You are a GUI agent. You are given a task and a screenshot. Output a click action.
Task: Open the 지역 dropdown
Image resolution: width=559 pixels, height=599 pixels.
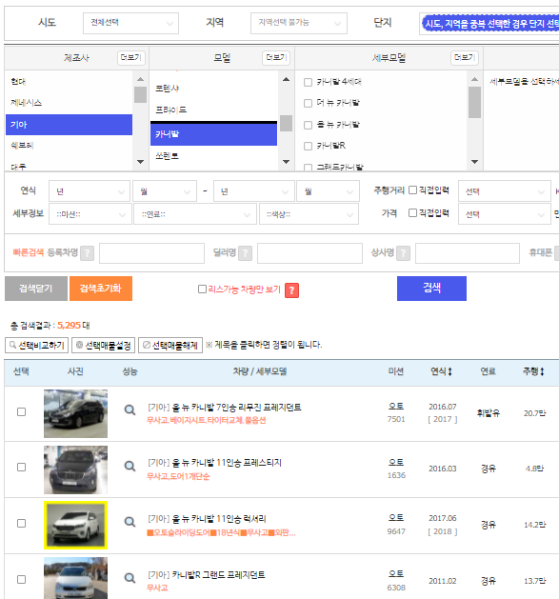click(x=299, y=23)
